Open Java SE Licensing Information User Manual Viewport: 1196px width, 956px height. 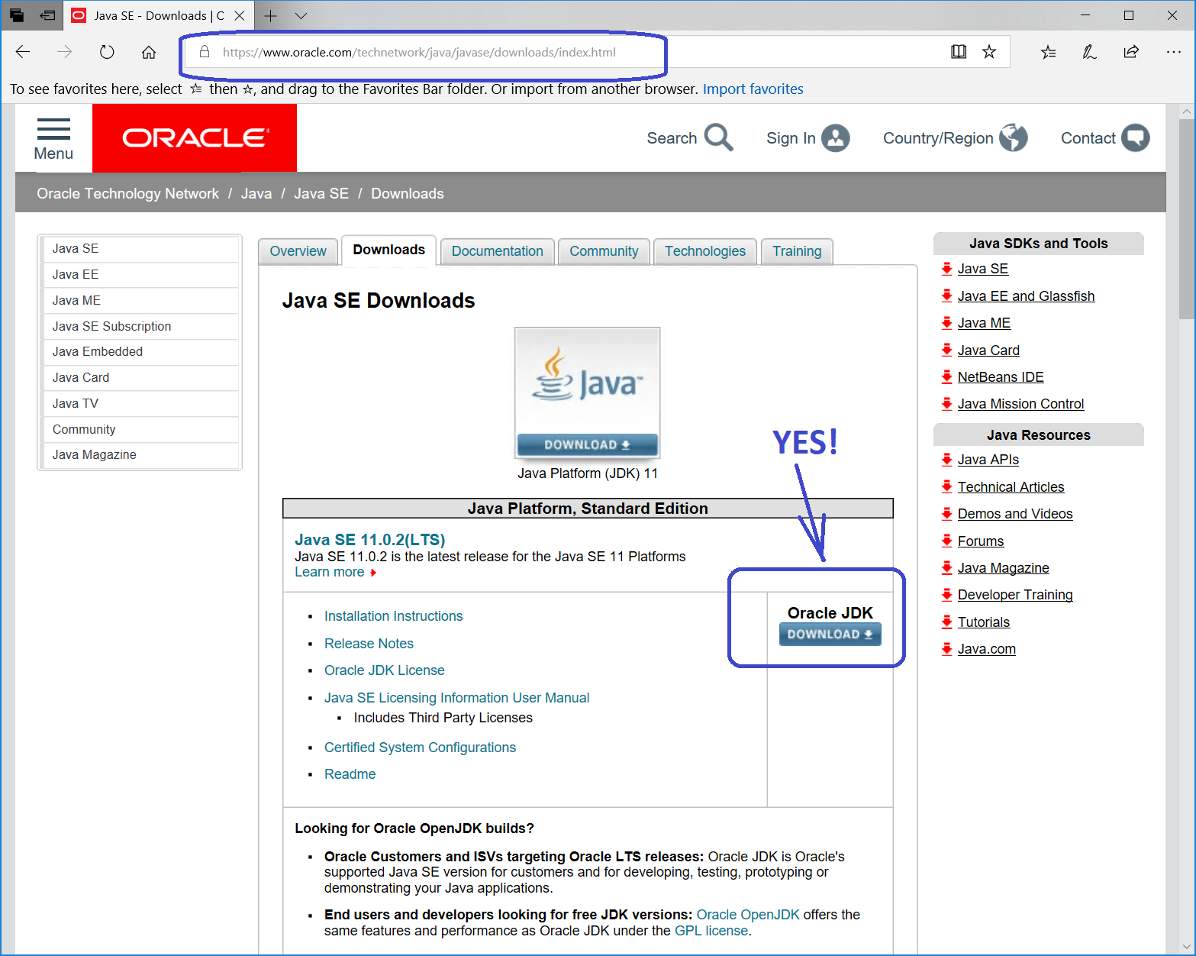point(456,697)
